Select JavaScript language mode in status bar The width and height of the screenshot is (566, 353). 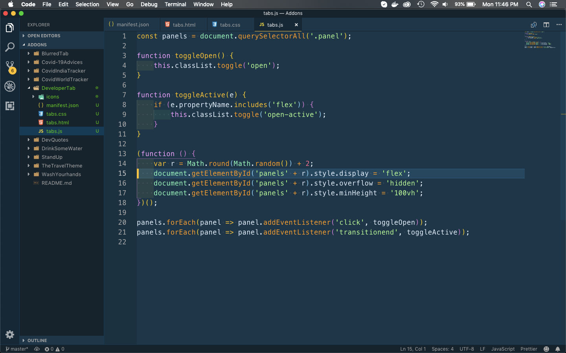(503, 349)
